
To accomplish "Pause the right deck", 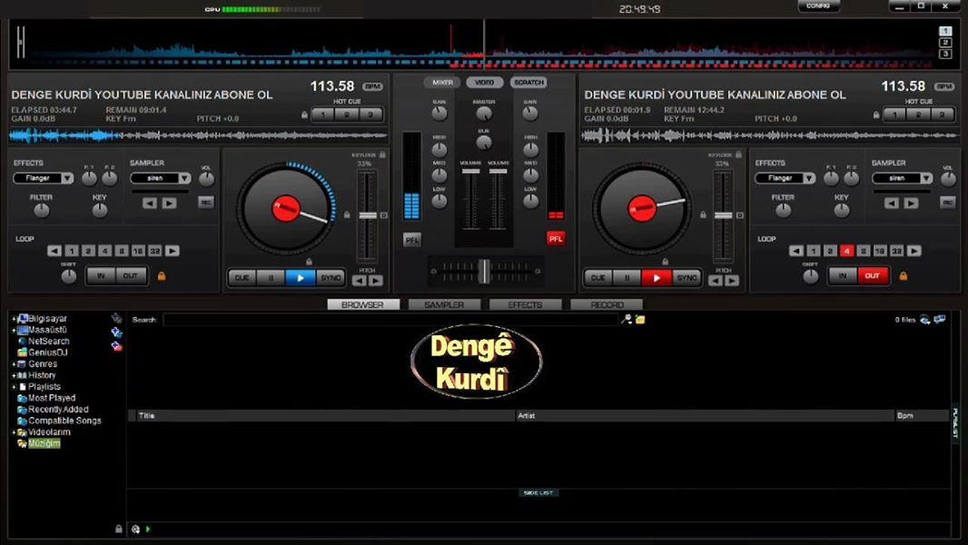I will (x=627, y=278).
